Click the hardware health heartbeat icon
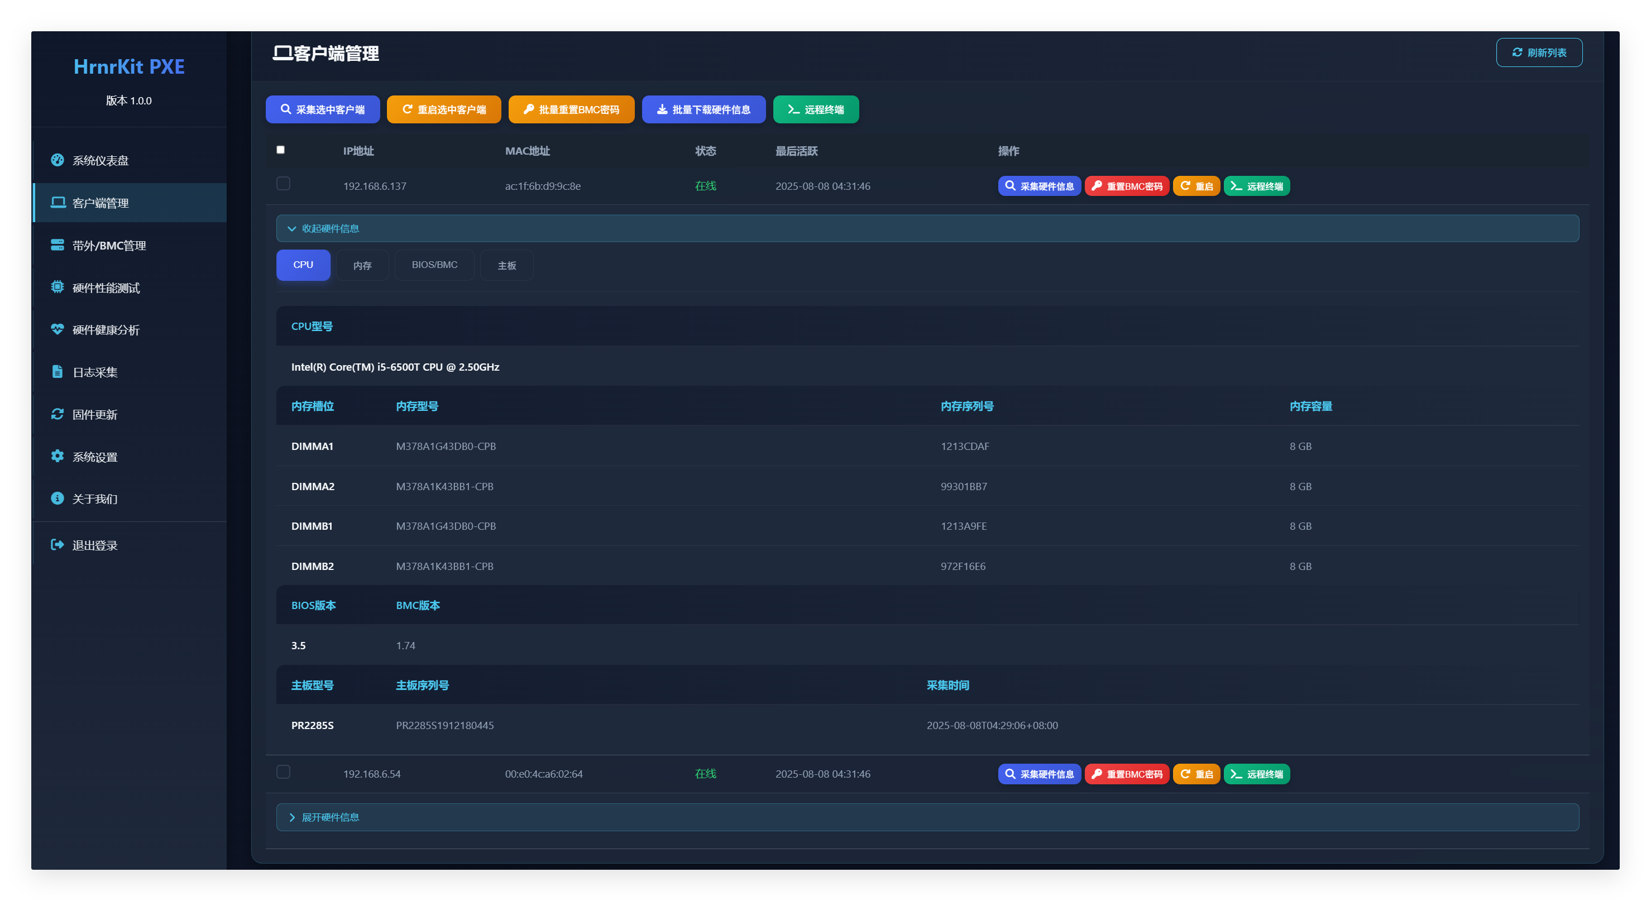Image resolution: width=1651 pixels, height=901 pixels. [x=57, y=329]
